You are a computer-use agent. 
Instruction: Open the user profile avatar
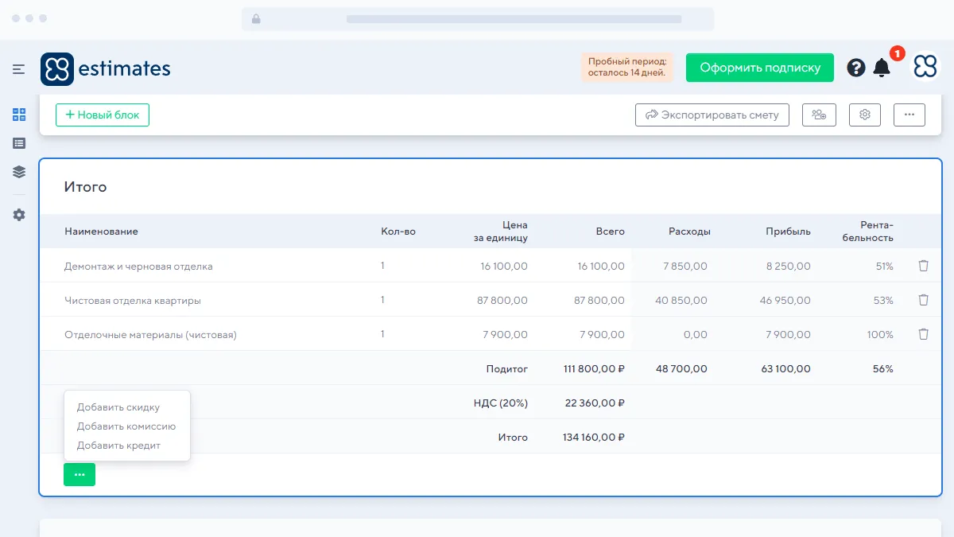click(x=925, y=68)
